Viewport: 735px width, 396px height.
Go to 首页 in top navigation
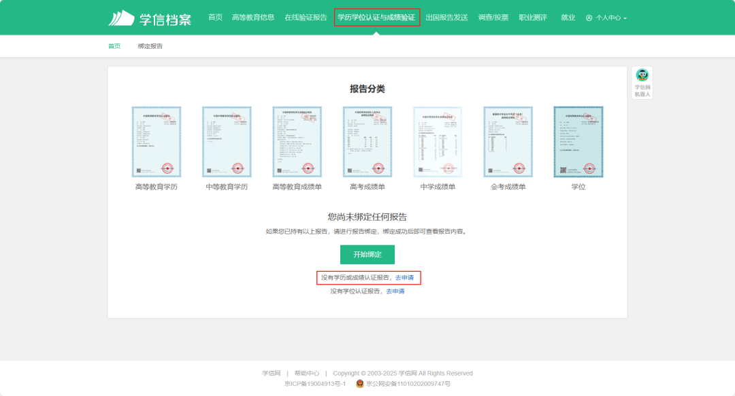tap(215, 17)
